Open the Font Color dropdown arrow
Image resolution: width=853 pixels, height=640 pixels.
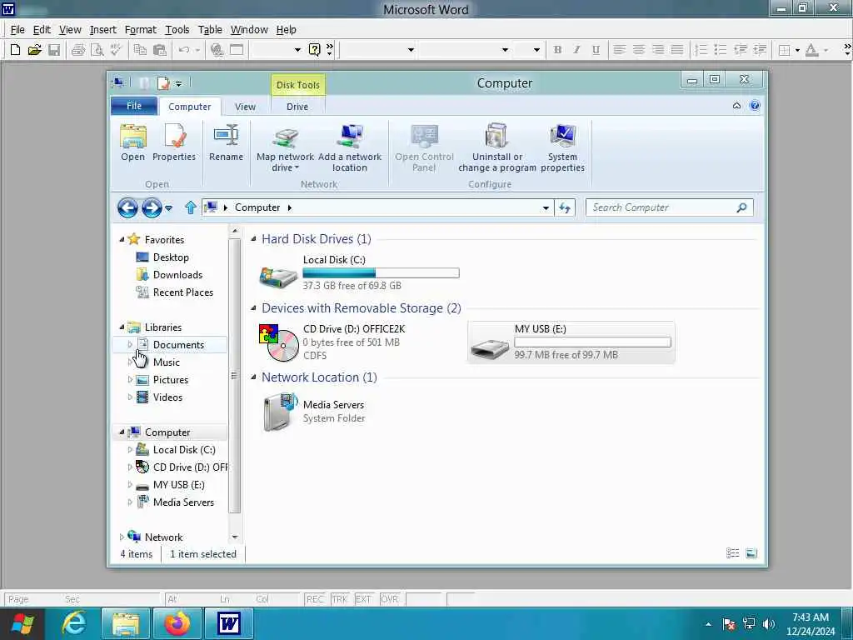click(x=826, y=50)
